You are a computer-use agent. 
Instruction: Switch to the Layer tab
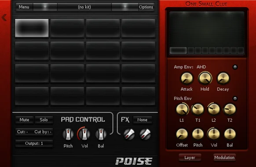(x=190, y=157)
